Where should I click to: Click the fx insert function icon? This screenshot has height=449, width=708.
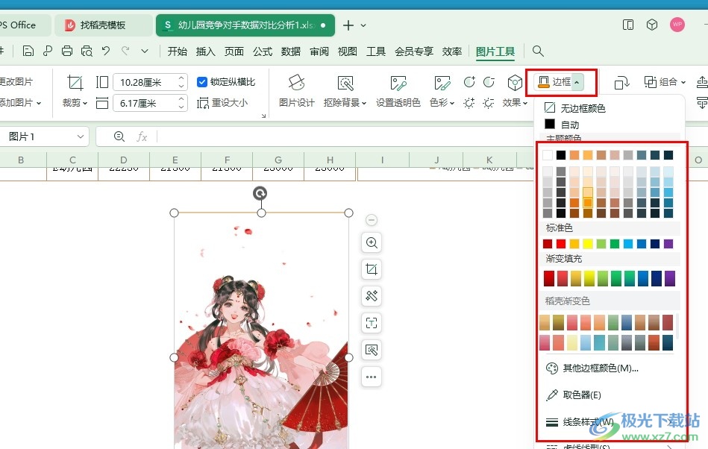(x=142, y=136)
